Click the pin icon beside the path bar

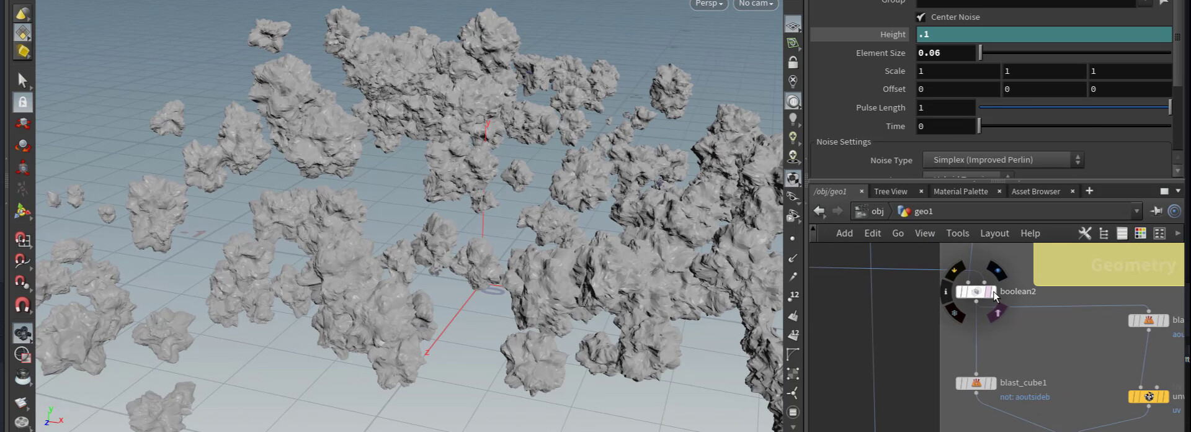pos(1156,211)
